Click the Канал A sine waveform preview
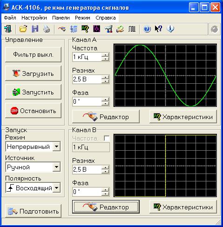This screenshot has width=223, height=227. click(x=165, y=75)
